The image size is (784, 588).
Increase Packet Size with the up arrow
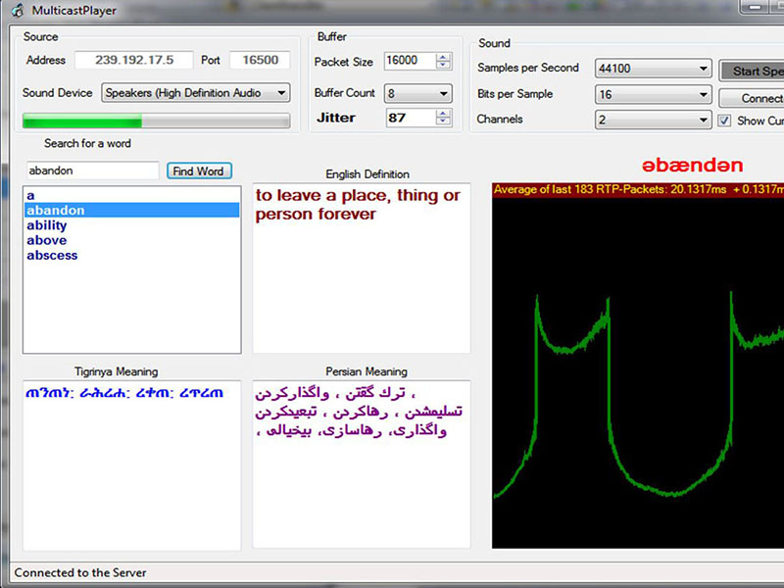point(444,56)
